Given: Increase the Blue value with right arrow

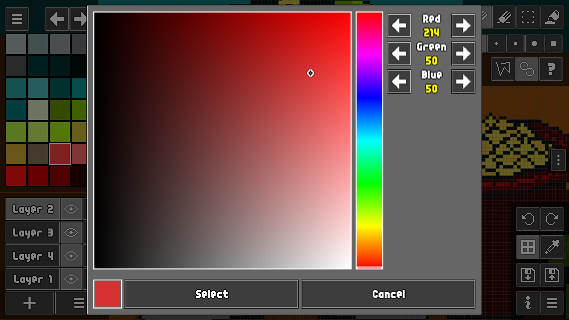Looking at the screenshot, I should pos(463,81).
